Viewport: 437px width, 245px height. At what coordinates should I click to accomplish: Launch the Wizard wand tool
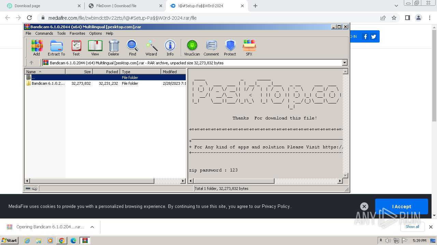(x=151, y=48)
